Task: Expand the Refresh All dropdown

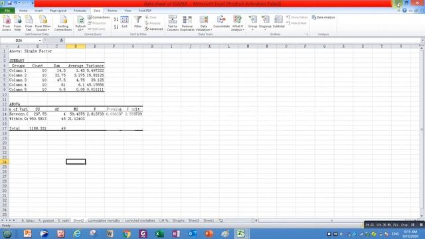Action: click(x=80, y=28)
